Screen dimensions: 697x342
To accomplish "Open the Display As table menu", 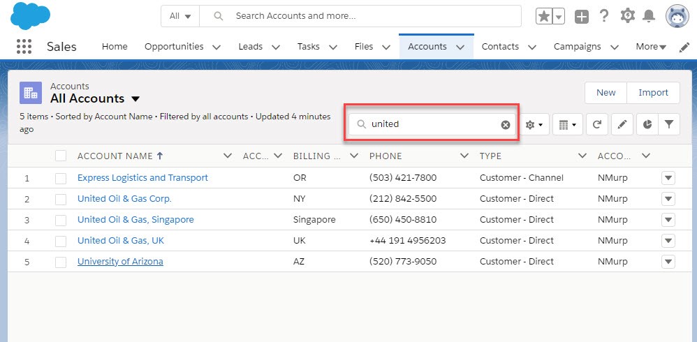I will (568, 125).
